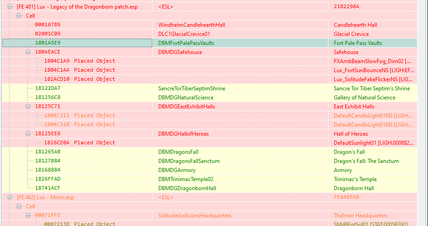Click the DBMTrinimacTemple02 editor ID
Screen dimensions: 428x226
(x=186, y=179)
